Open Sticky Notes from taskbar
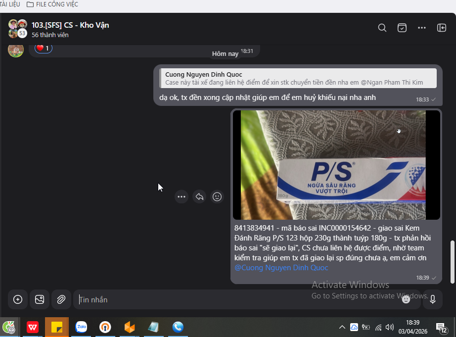The height and width of the screenshot is (337, 456). 57,327
